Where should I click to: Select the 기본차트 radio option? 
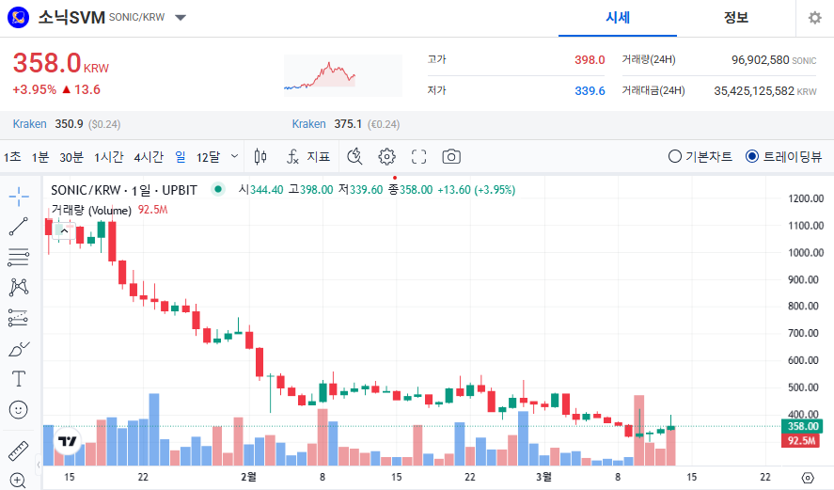[700, 156]
